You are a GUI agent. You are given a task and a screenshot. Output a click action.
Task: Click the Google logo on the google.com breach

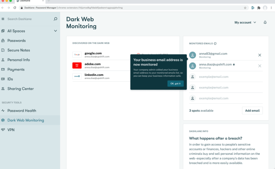(x=77, y=54)
